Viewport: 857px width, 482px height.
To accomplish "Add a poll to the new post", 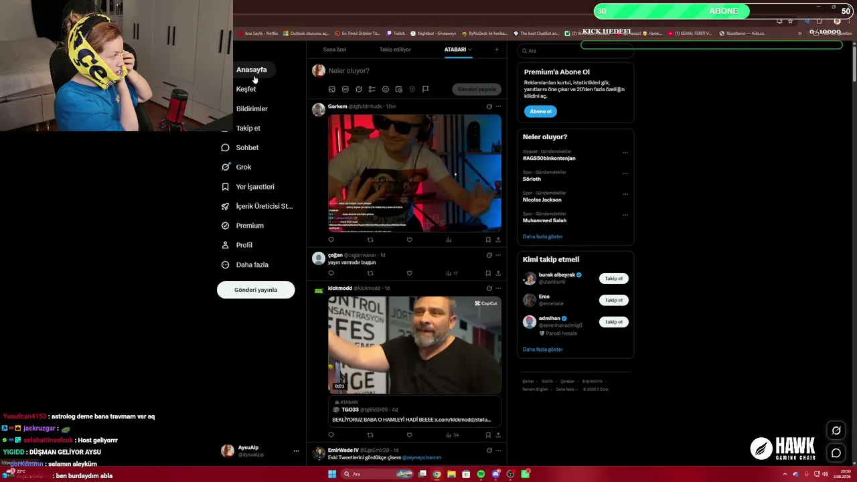I will tap(372, 89).
